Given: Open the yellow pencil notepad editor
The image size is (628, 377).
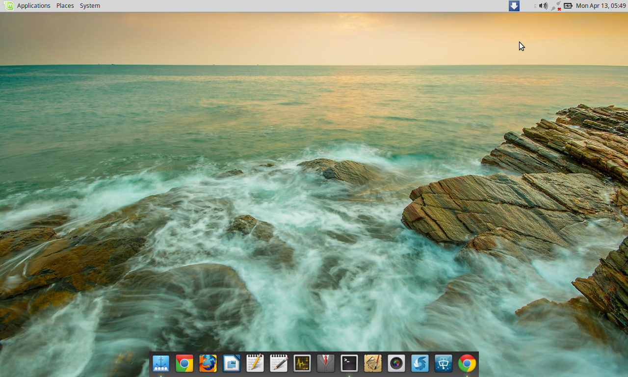Looking at the screenshot, I should pos(255,363).
